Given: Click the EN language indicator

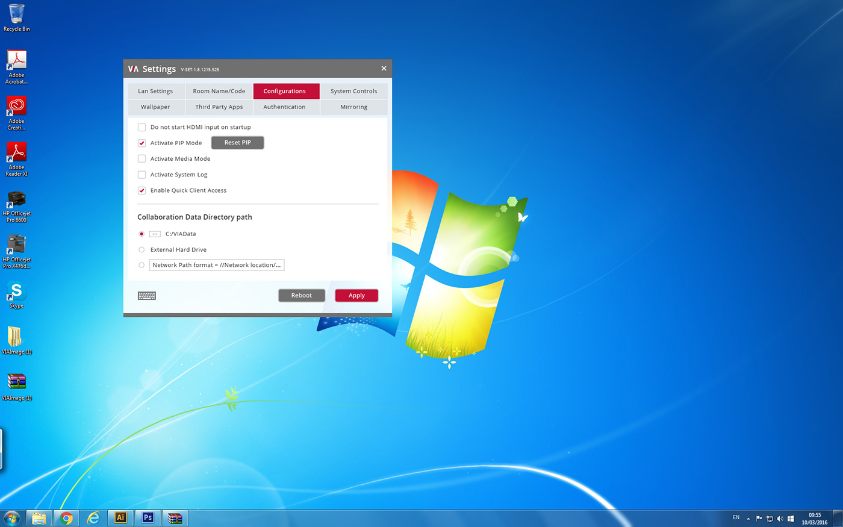Looking at the screenshot, I should [x=736, y=517].
